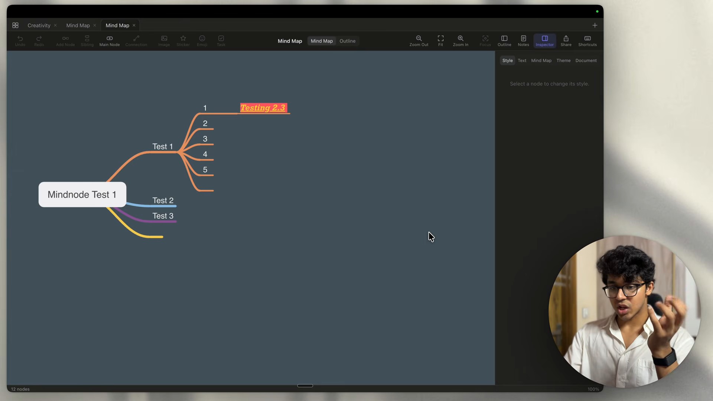
Task: Select the Test 1 node
Action: [163, 146]
